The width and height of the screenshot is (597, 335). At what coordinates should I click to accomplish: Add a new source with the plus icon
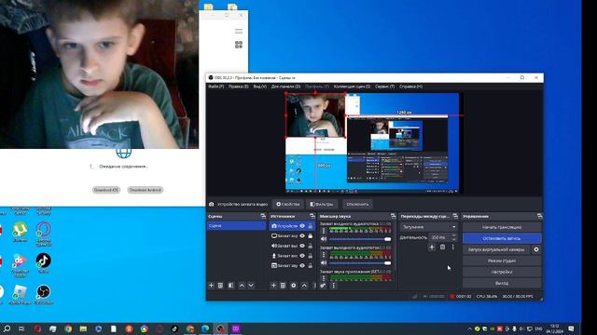(273, 286)
